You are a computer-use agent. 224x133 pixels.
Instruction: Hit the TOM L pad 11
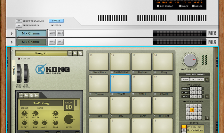[x=141, y=83]
